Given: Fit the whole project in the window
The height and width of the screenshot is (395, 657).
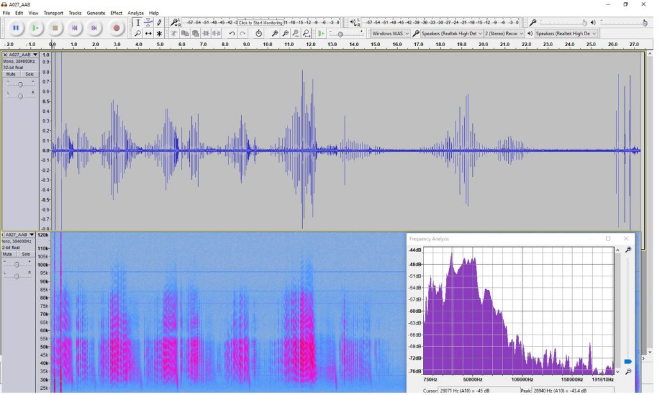Looking at the screenshot, I should click(307, 33).
